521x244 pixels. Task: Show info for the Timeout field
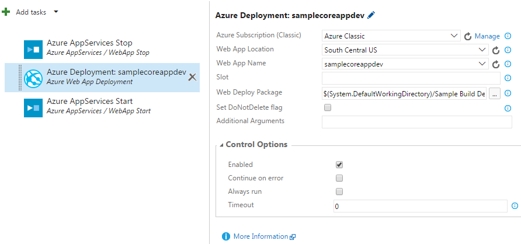tap(515, 206)
